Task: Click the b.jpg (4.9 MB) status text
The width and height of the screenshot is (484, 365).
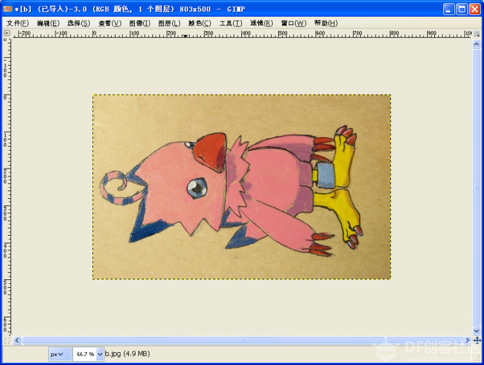Action: 127,353
